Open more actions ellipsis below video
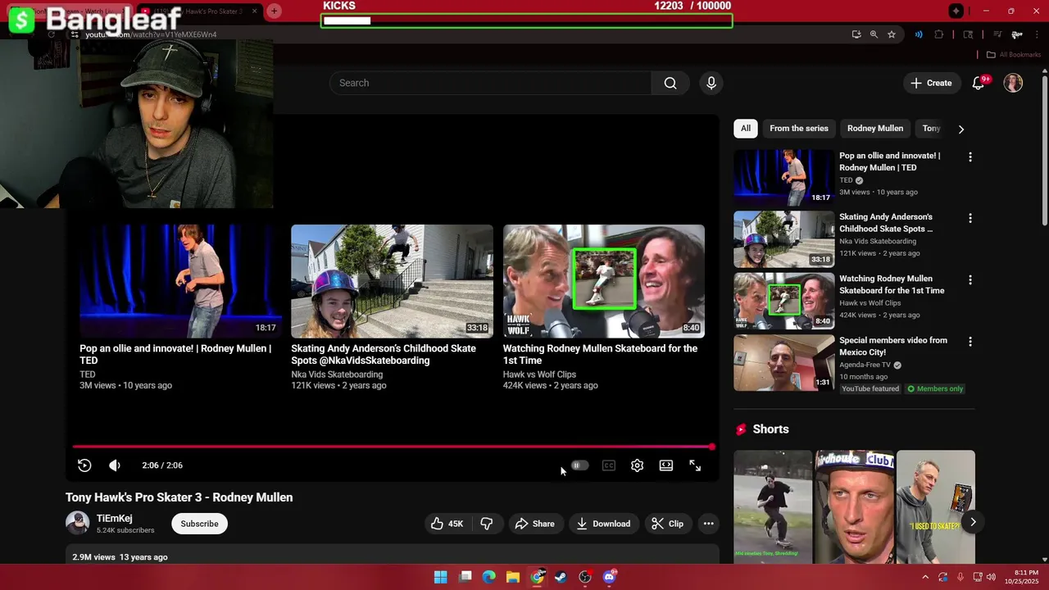Image resolution: width=1049 pixels, height=590 pixels. pos(708,524)
